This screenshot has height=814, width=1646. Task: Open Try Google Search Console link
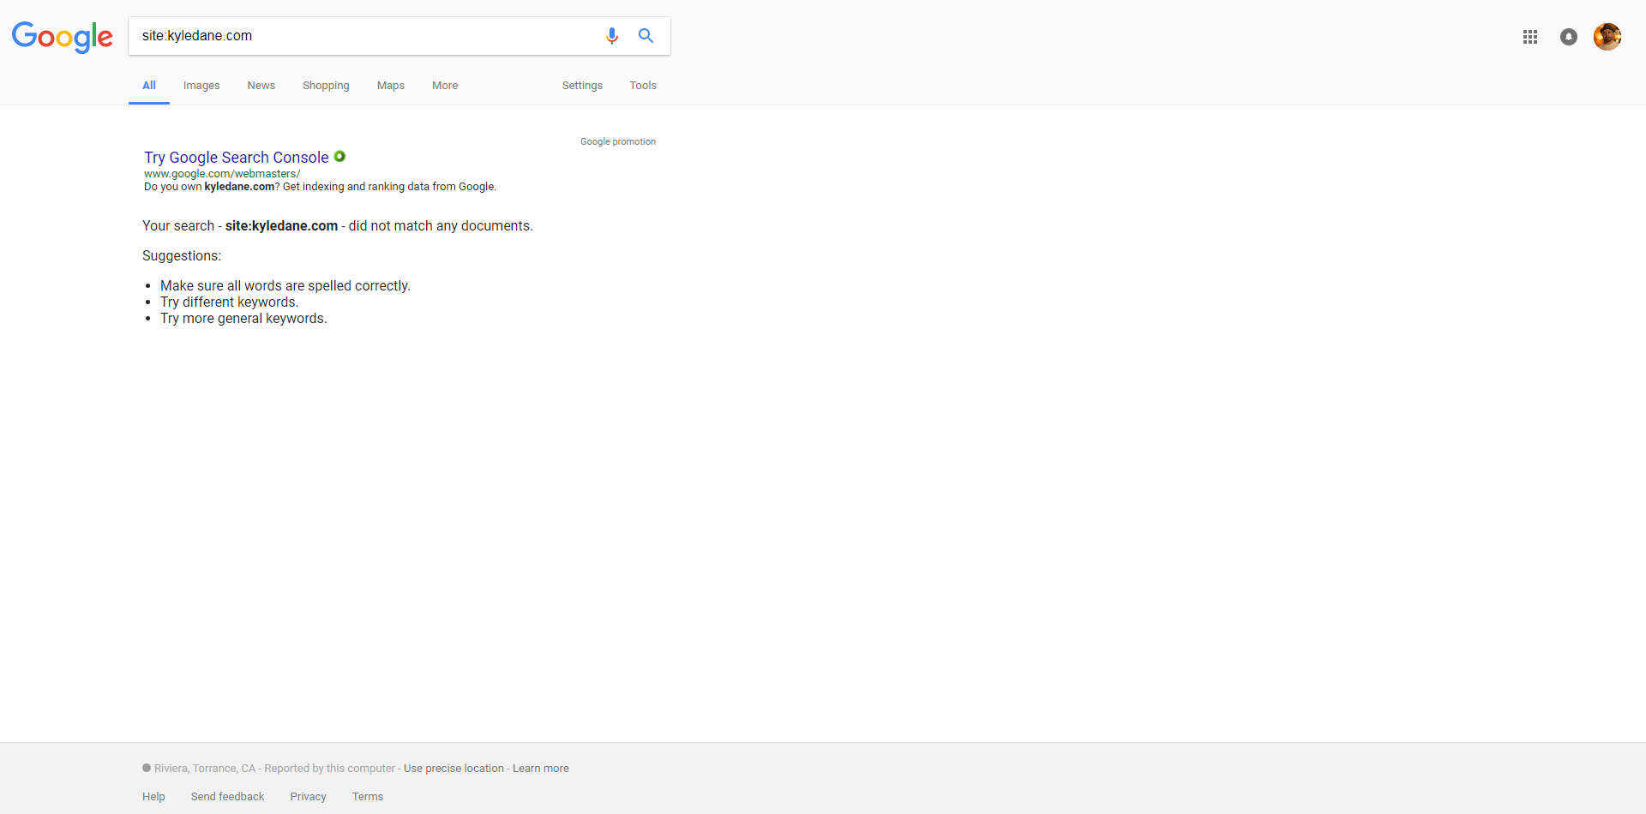tap(237, 158)
